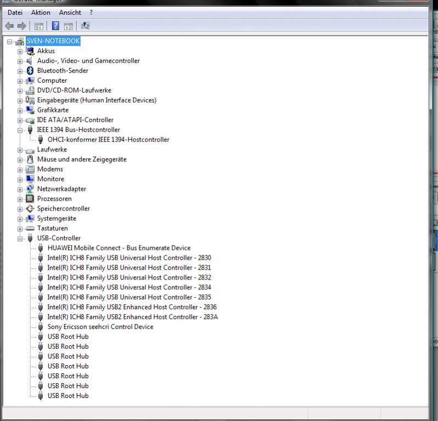438x421 pixels.
Task: Open Help via blue question-mark toolbar icon
Action: click(x=55, y=26)
